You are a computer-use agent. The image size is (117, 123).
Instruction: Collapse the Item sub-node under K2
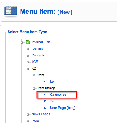34,75
